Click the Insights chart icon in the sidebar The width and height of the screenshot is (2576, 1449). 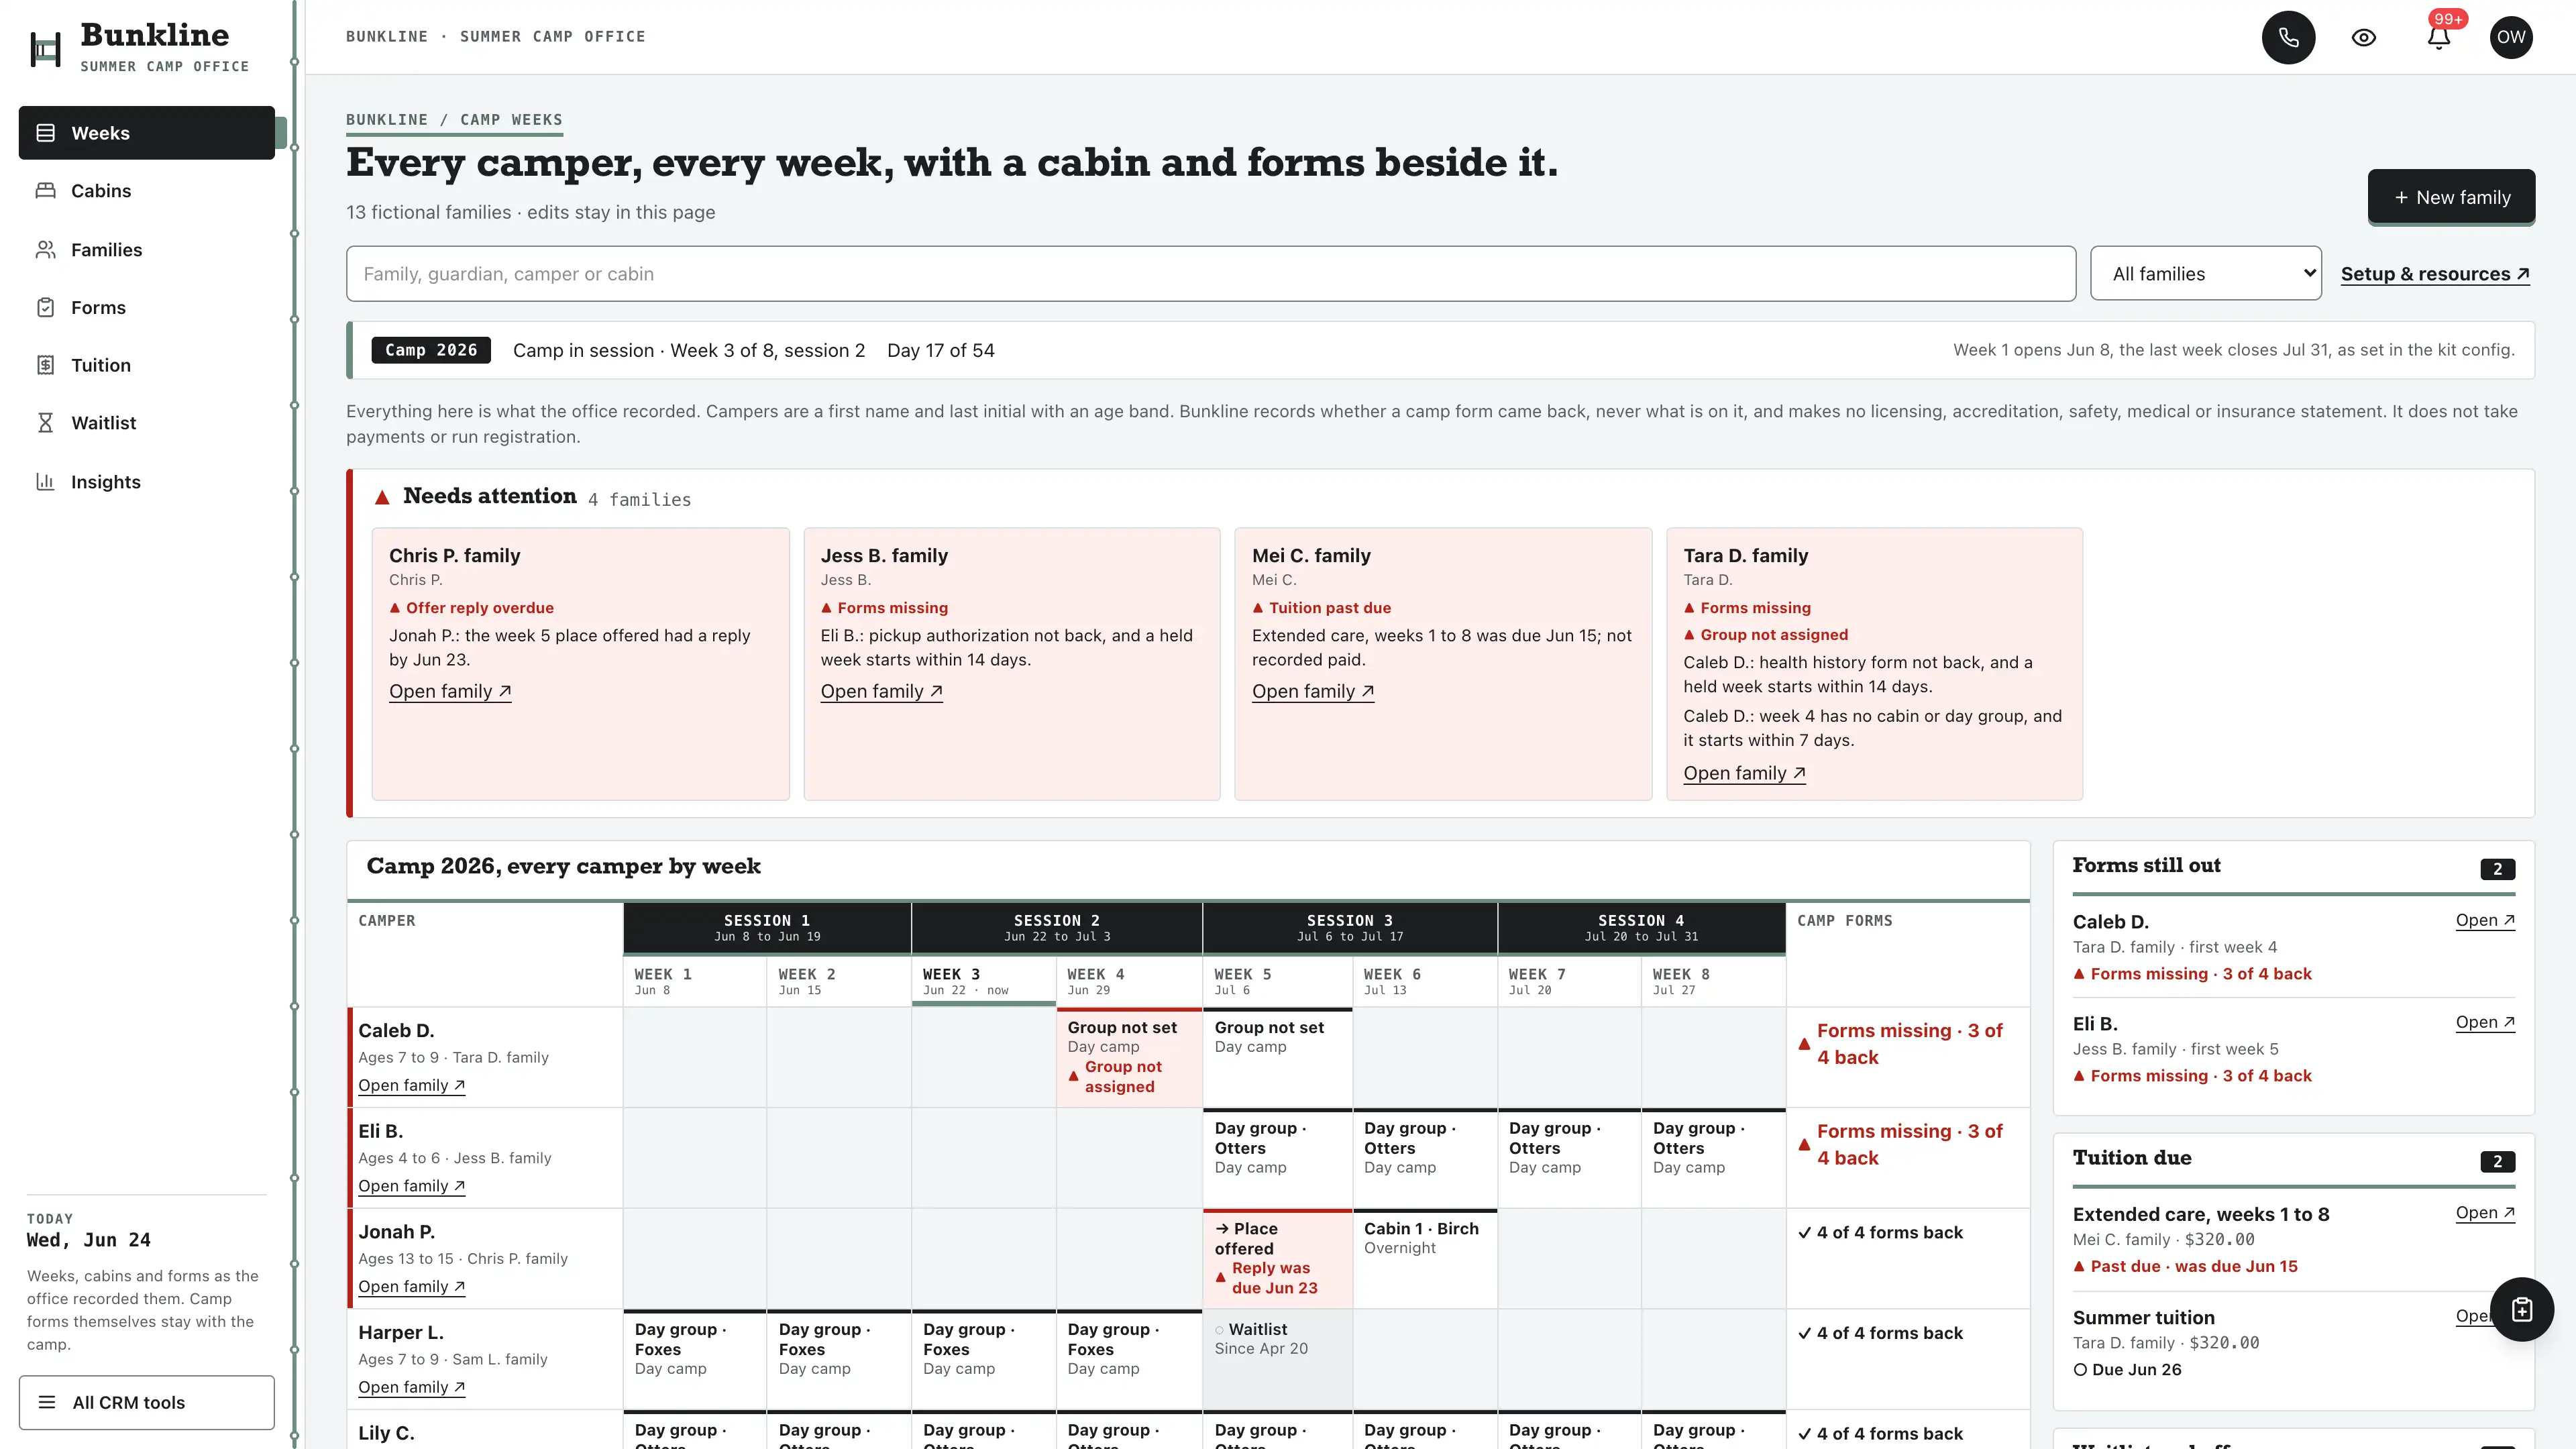(46, 482)
